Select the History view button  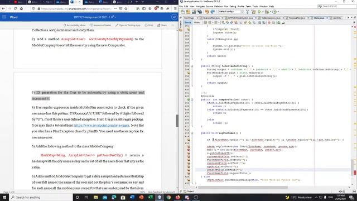click(x=197, y=22)
